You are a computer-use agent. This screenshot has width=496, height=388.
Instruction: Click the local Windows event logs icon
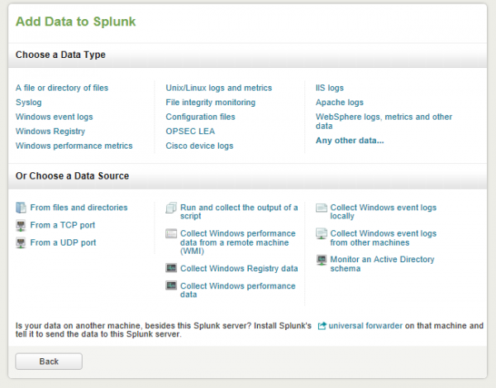point(322,208)
